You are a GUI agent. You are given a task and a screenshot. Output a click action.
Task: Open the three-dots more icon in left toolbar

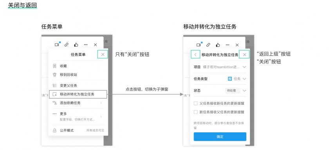(86, 45)
